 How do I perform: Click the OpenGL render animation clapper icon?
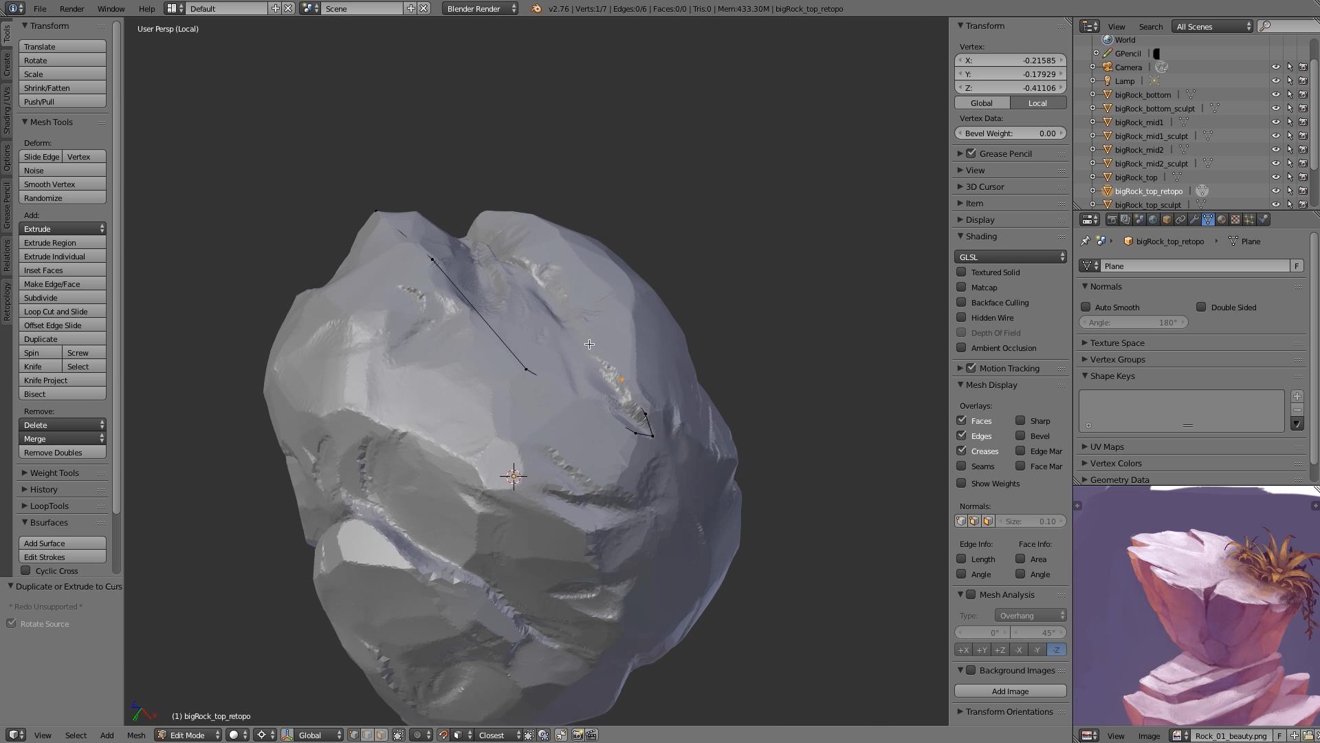[591, 735]
